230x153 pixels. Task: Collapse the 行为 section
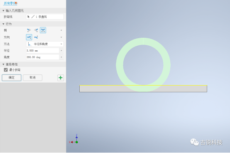pos(3,24)
